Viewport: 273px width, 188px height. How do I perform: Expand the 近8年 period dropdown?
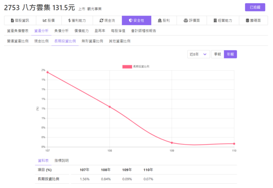point(199,54)
